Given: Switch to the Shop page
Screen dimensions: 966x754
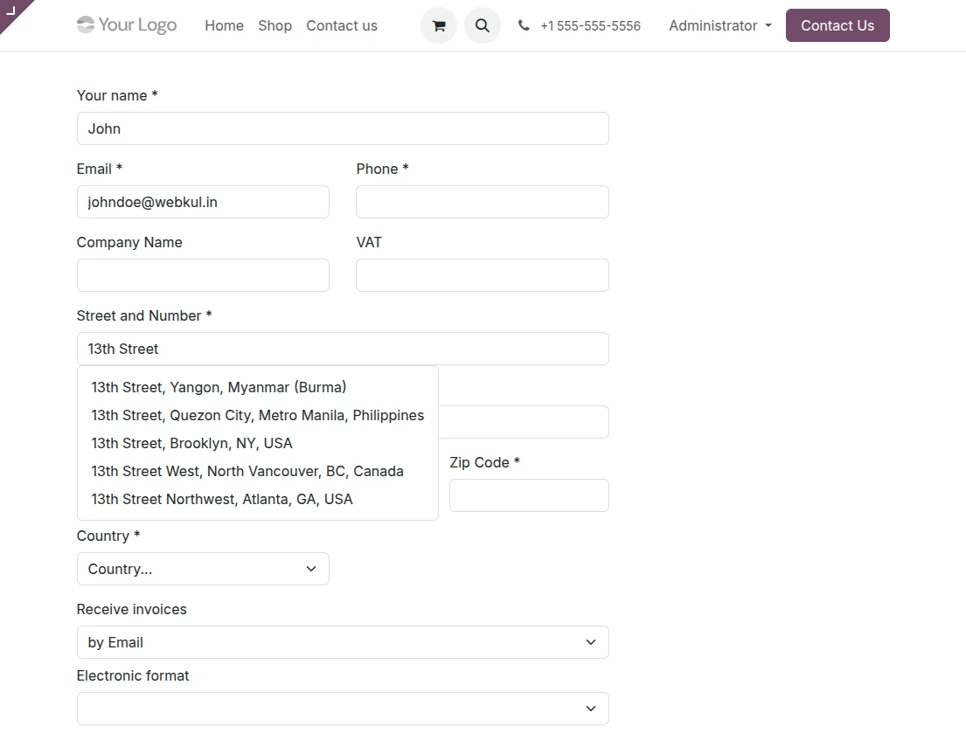Looking at the screenshot, I should tap(275, 25).
